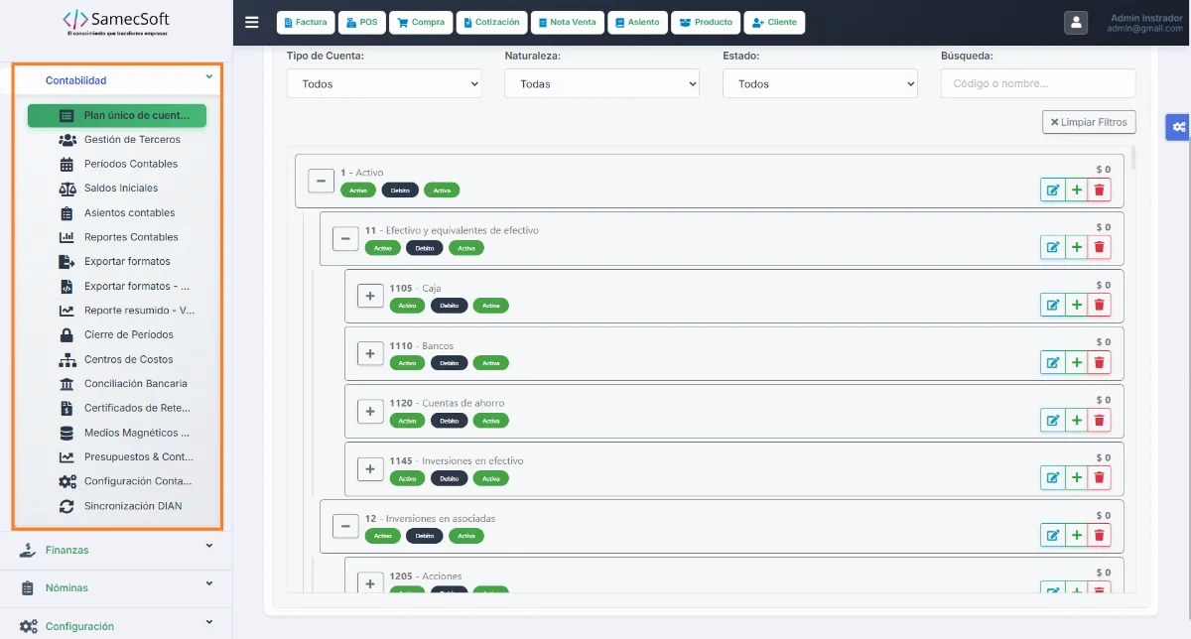
Task: Delete account 1105 - Caja
Action: 1099,305
